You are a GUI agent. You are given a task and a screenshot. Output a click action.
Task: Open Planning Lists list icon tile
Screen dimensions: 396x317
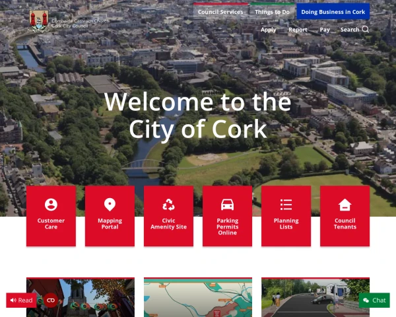[286, 215]
